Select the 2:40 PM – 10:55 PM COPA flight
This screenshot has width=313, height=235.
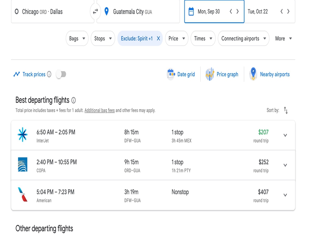[153, 165]
